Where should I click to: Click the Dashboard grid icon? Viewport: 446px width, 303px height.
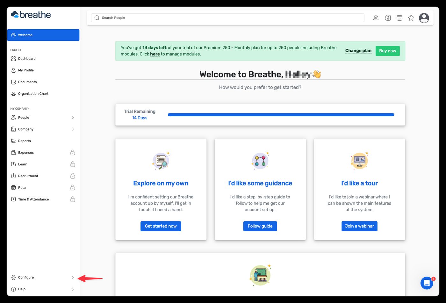[13, 59]
